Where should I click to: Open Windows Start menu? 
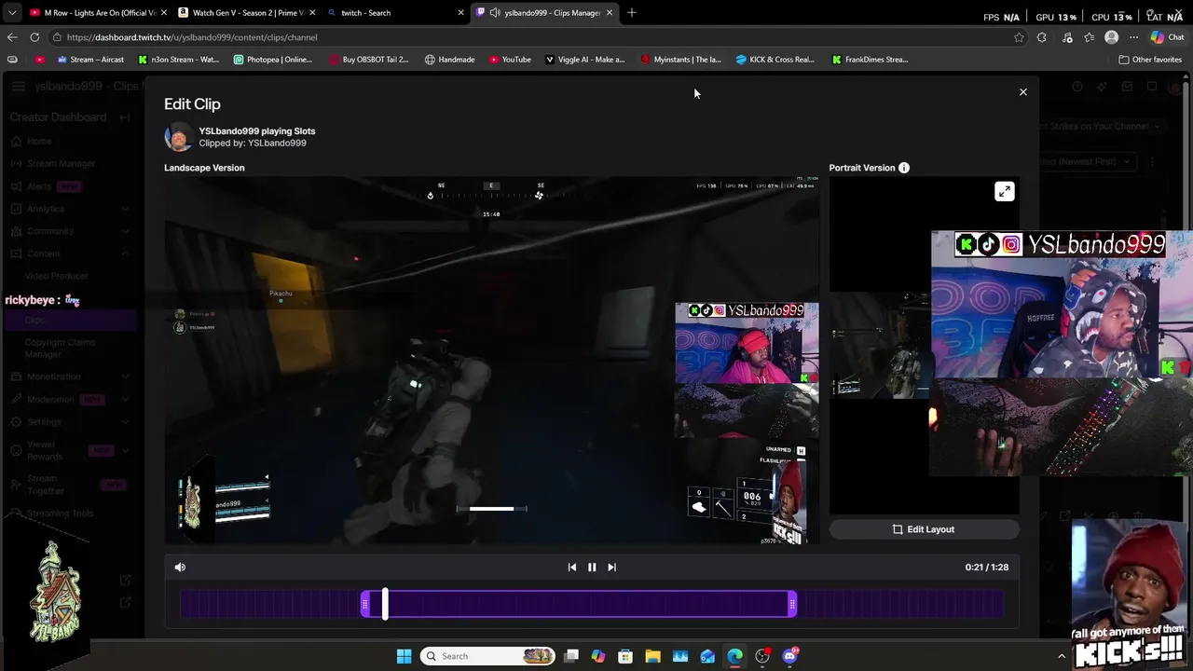[x=404, y=656]
